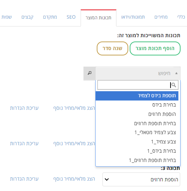The height and width of the screenshot is (191, 187).
Task: Open the קבצים tab
Action: pos(28,17)
